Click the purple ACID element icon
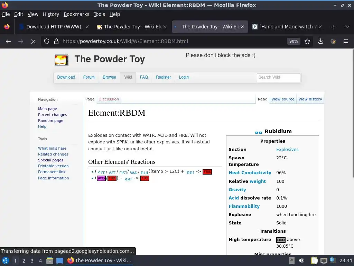 point(101,178)
